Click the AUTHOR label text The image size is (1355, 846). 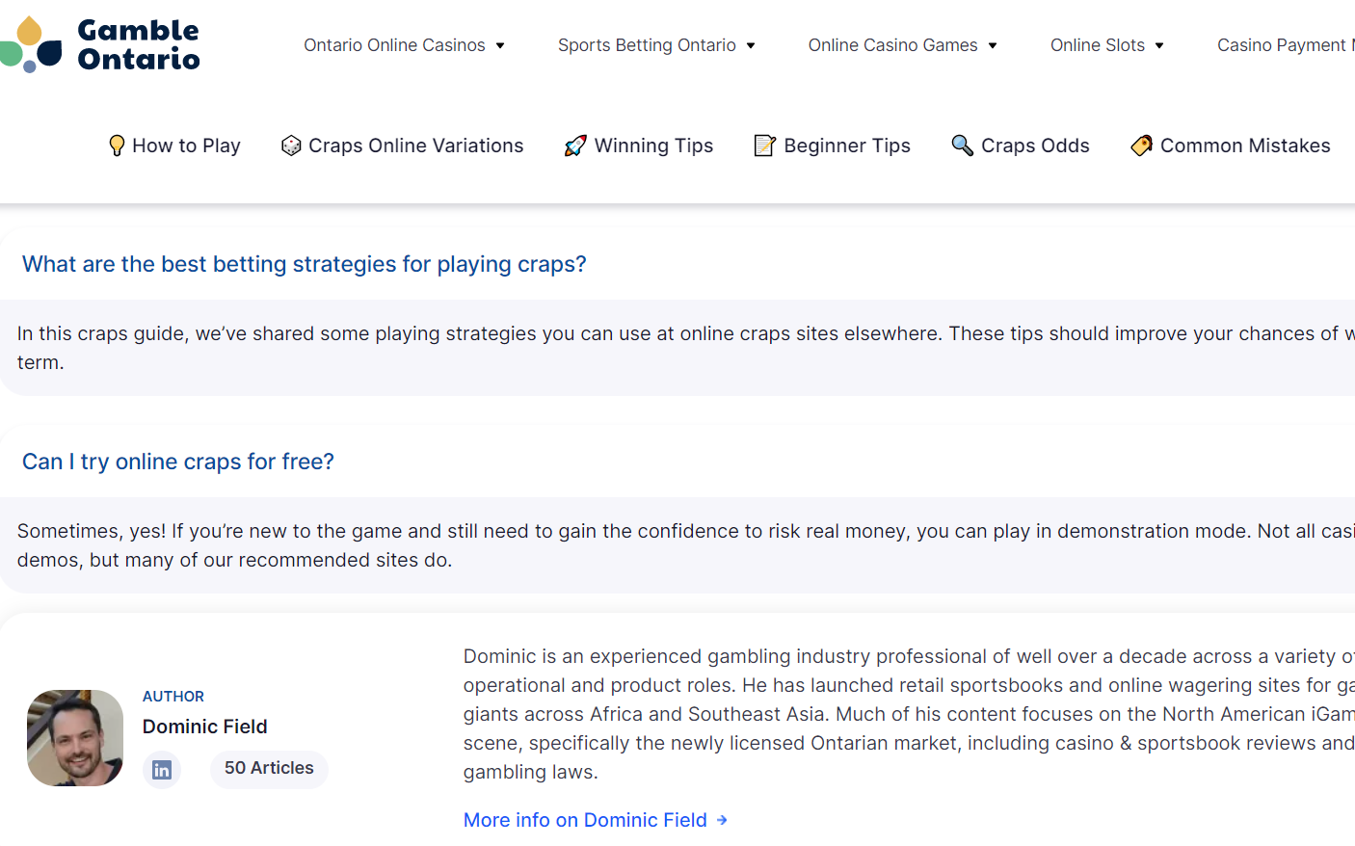173,696
